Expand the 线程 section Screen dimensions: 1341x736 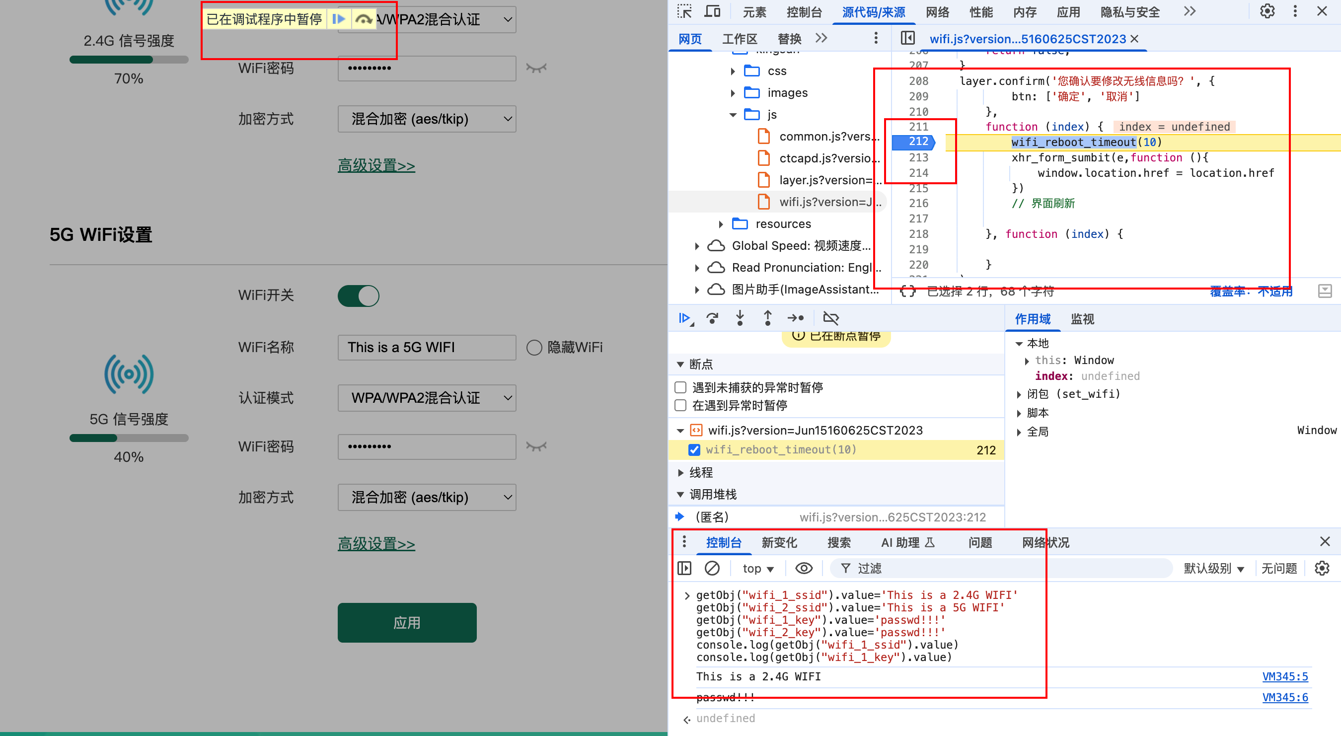(x=680, y=473)
